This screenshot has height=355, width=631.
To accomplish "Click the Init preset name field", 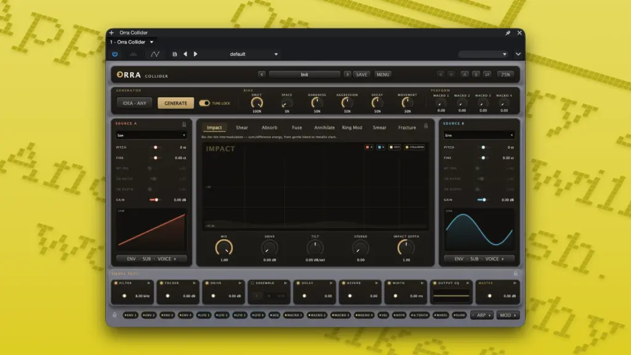I will [x=304, y=75].
